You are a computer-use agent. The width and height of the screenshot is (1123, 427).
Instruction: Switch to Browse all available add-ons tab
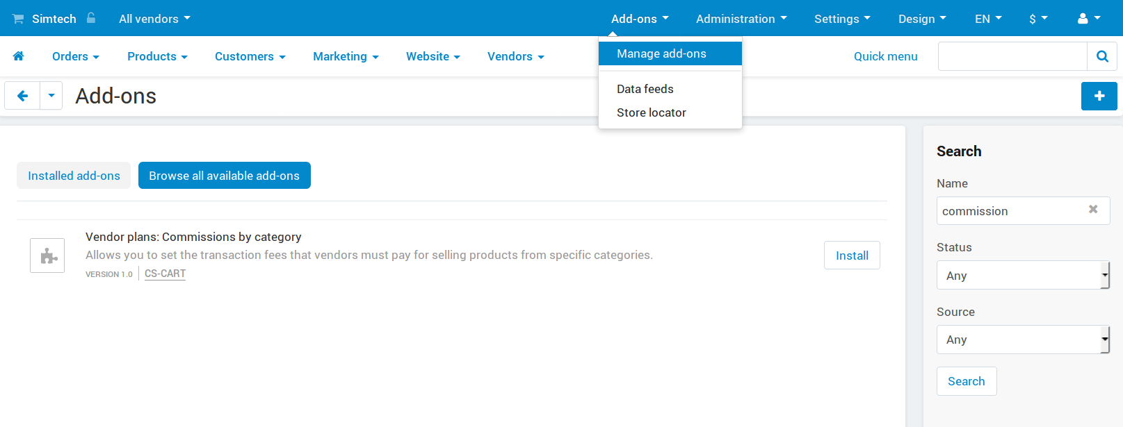pos(224,176)
